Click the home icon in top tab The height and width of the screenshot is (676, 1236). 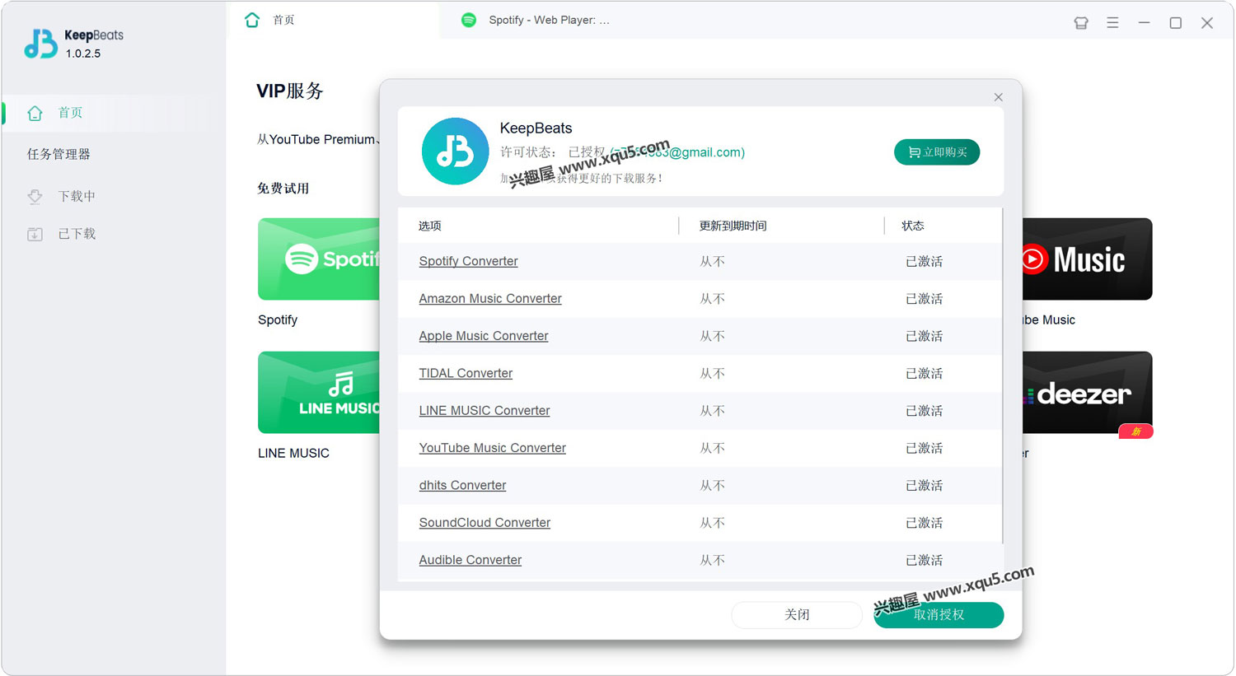252,20
